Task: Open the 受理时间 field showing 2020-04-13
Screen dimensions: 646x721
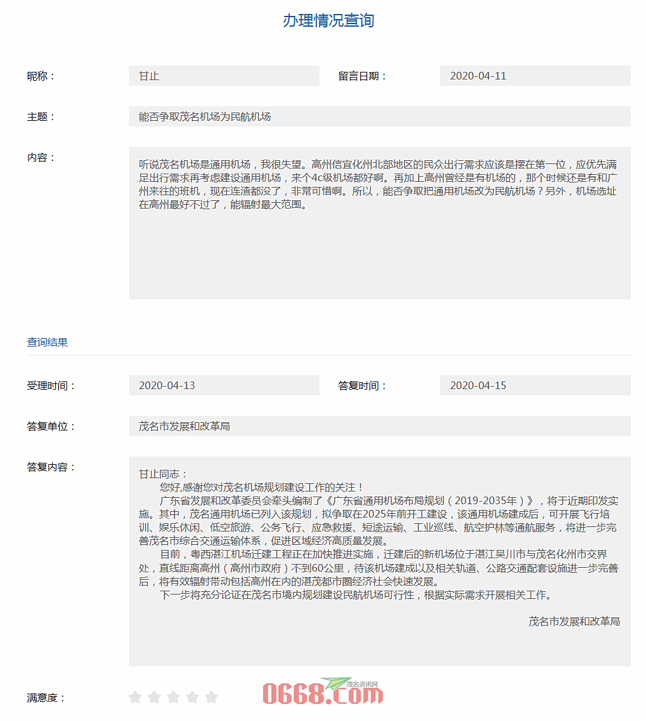Action: pyautogui.click(x=224, y=385)
